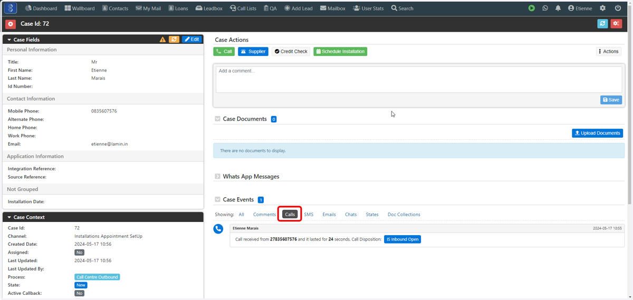Open the Etienne user menu

(x=580, y=8)
